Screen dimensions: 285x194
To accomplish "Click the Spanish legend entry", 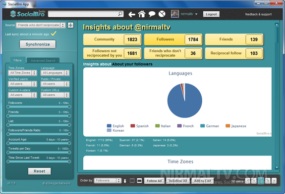I will [140, 126].
